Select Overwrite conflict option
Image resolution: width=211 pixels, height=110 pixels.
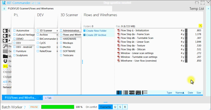(105, 107)
